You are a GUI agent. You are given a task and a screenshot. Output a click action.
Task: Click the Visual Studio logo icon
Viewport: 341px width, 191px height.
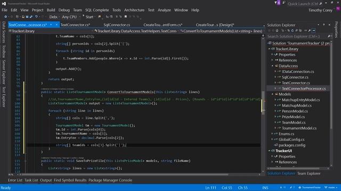point(4,4)
